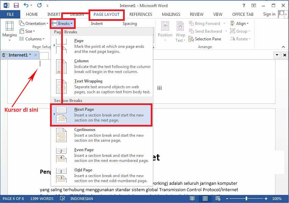
Task: Open the FILE tab
Action: tap(10, 14)
